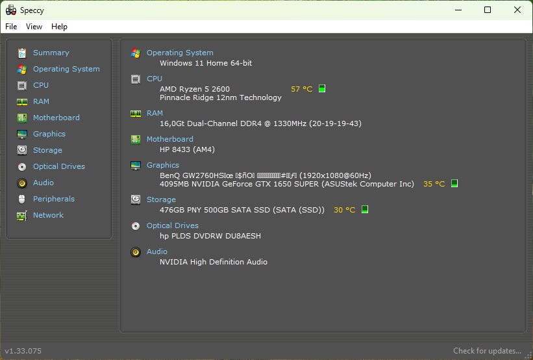Click the CPU temperature green indicator icon
The height and width of the screenshot is (360, 533).
coord(322,88)
